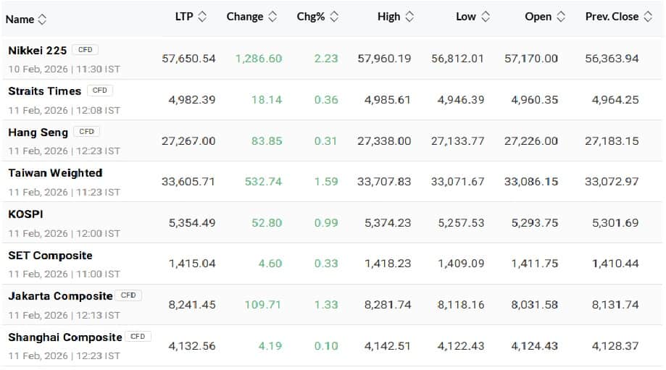This screenshot has width=666, height=370.
Task: Open the Nikkei 225 index link
Action: click(38, 51)
